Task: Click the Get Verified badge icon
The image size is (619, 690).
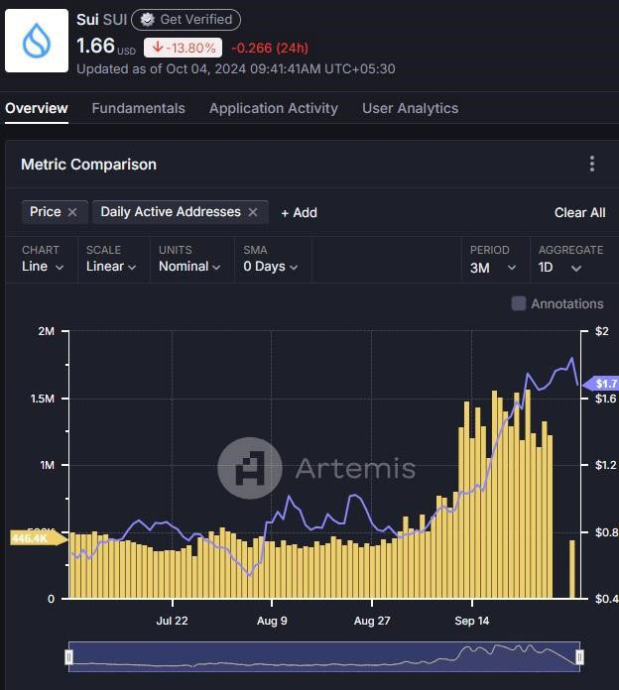Action: [147, 20]
